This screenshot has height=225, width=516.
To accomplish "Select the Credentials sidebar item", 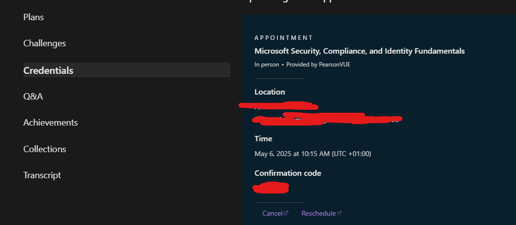I will click(x=127, y=70).
